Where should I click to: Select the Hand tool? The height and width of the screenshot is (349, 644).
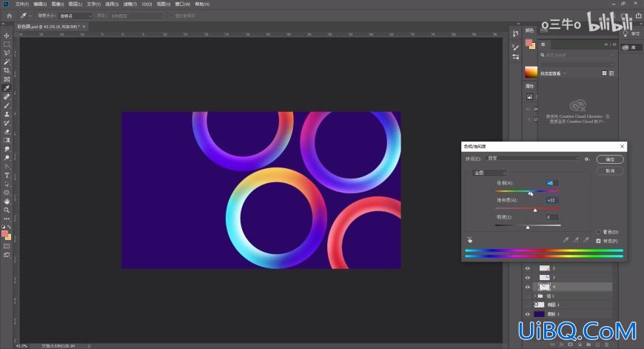7,201
